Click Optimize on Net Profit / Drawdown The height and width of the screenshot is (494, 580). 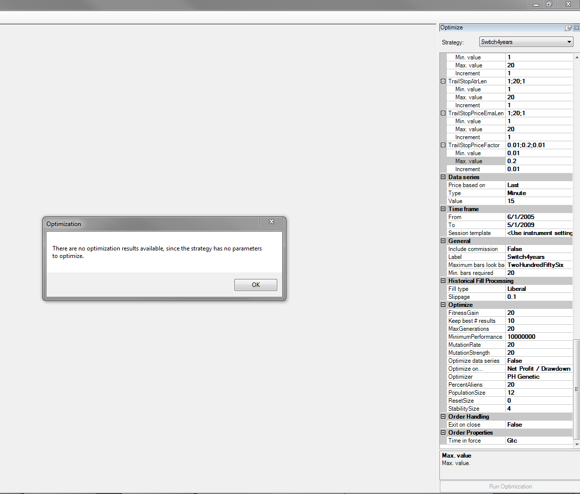(539, 369)
